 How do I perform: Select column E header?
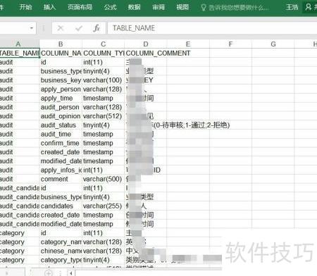point(188,44)
